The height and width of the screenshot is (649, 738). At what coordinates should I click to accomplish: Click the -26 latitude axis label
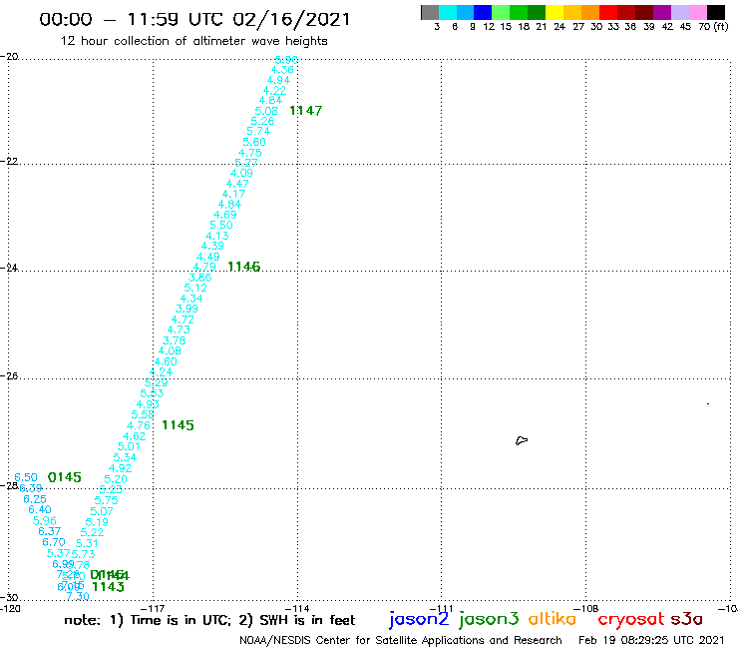pos(9,376)
